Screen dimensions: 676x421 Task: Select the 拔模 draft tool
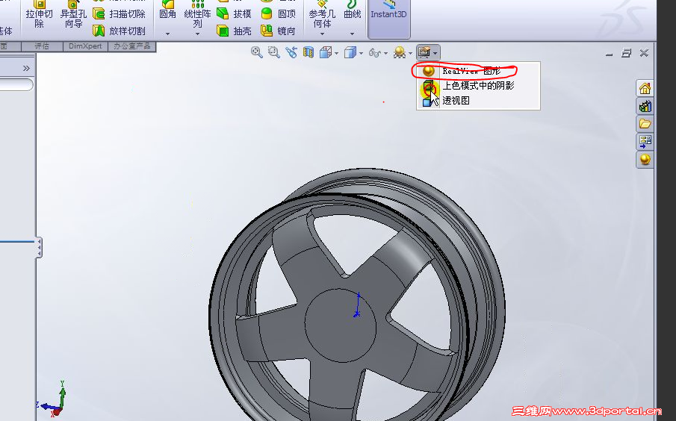[x=234, y=13]
